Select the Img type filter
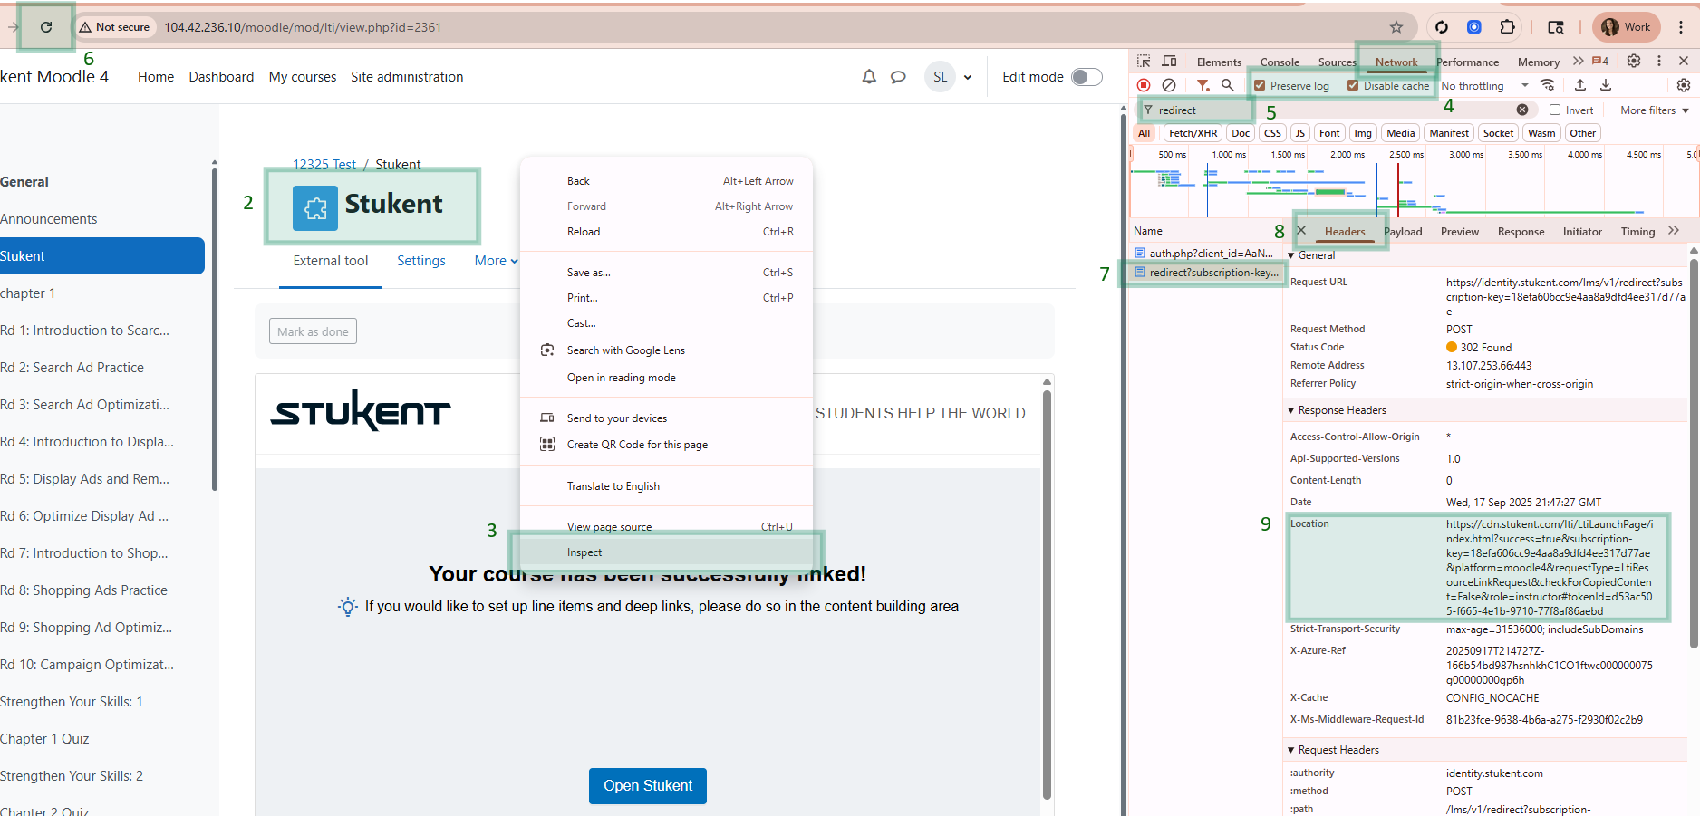1700x816 pixels. (x=1363, y=133)
